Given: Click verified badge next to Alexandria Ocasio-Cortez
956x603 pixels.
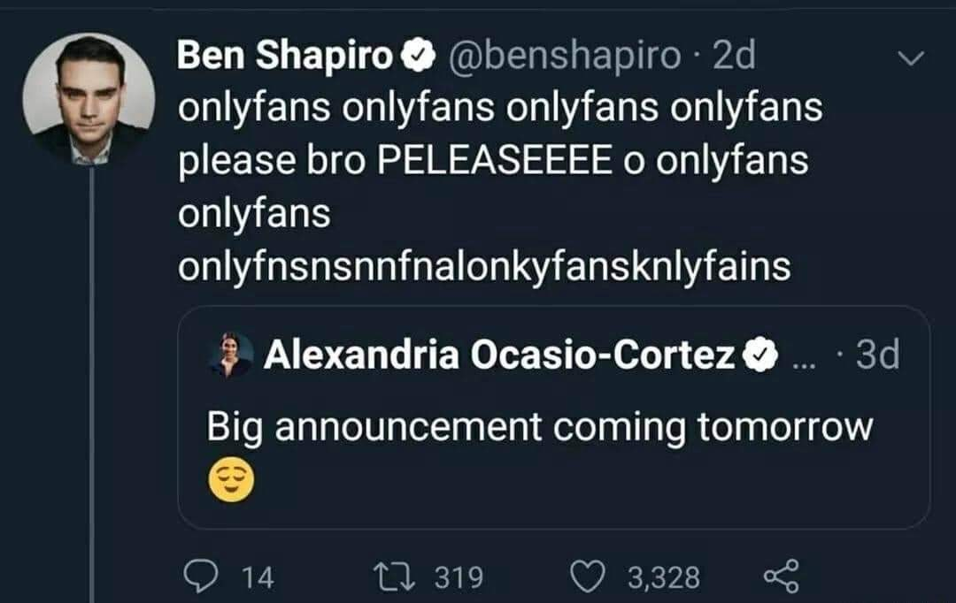Looking at the screenshot, I should point(759,355).
